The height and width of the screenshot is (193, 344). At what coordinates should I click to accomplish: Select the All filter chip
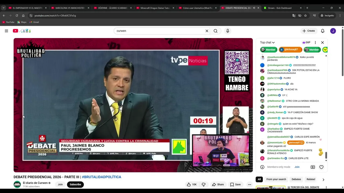[x=259, y=179]
